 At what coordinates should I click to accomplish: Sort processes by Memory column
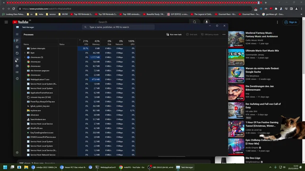[97, 42]
